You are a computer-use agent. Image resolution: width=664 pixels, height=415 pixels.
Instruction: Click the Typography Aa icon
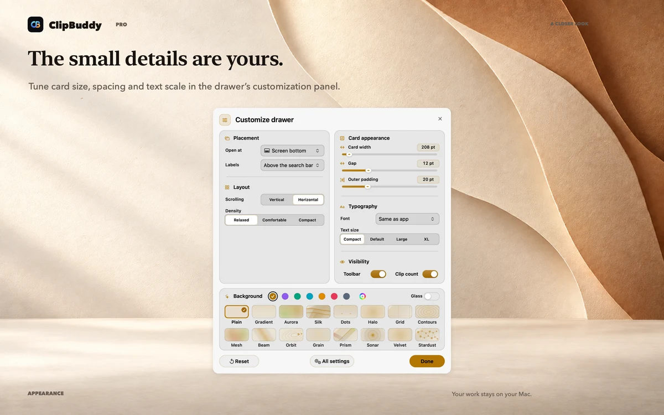coord(343,207)
